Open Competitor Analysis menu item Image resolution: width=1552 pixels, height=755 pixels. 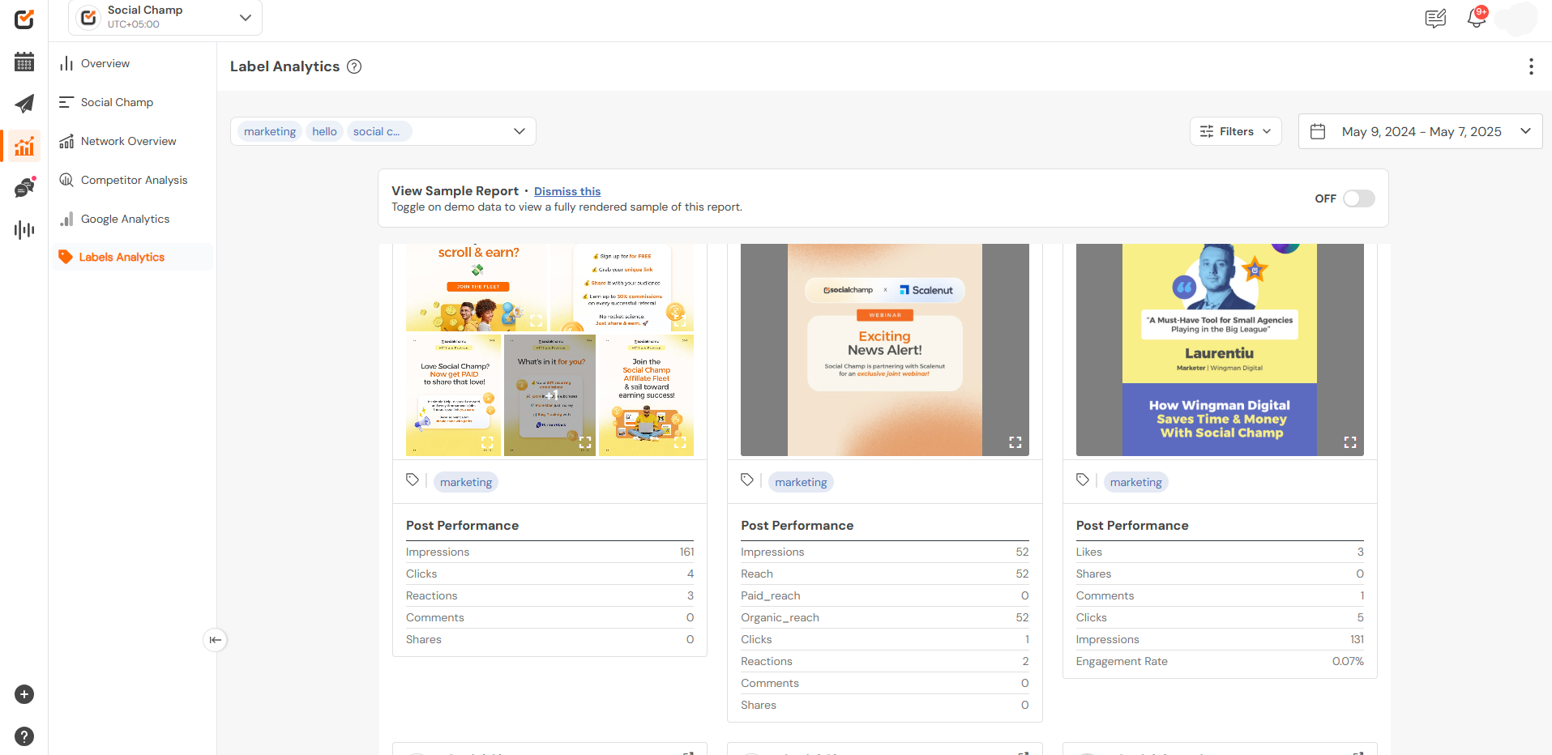pyautogui.click(x=134, y=180)
